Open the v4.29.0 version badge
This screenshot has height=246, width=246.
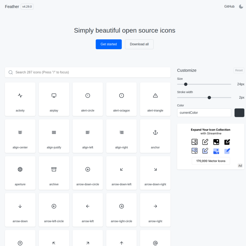click(27, 7)
